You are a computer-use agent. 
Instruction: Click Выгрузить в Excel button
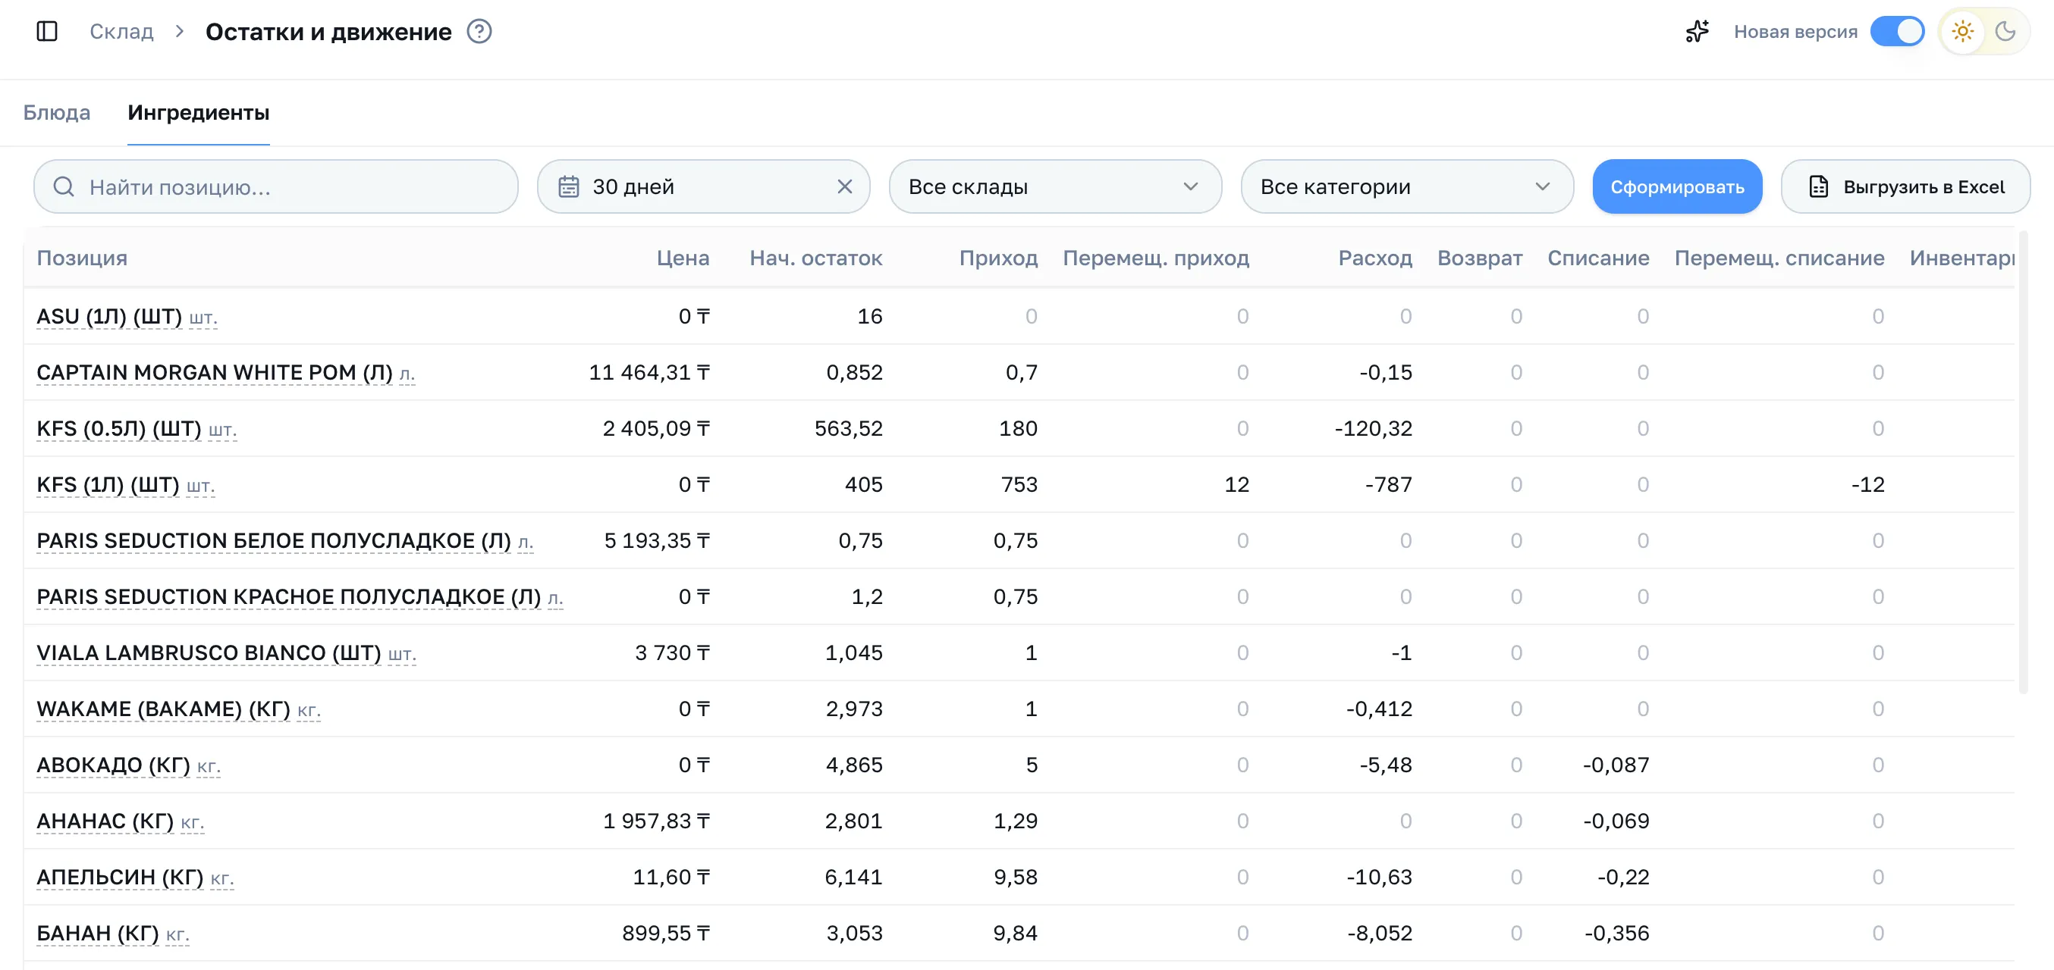coord(1905,186)
